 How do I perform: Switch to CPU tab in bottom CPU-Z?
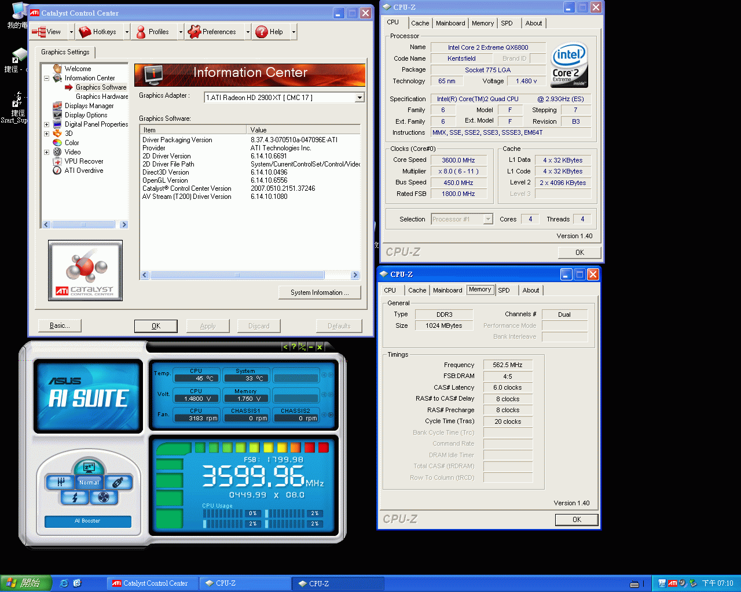click(390, 291)
